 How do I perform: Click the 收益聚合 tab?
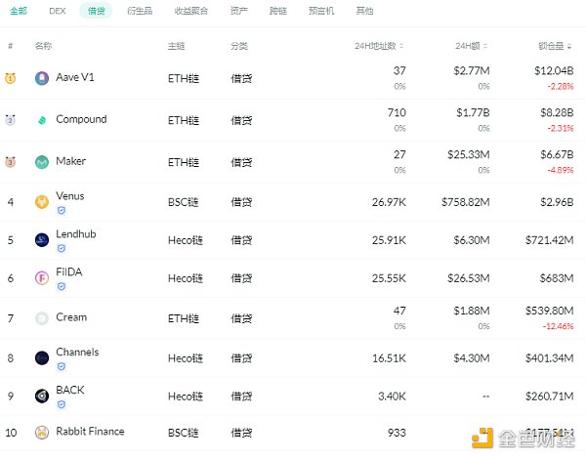[189, 11]
